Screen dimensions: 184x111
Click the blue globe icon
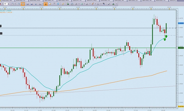pyautogui.click(x=58, y=4)
